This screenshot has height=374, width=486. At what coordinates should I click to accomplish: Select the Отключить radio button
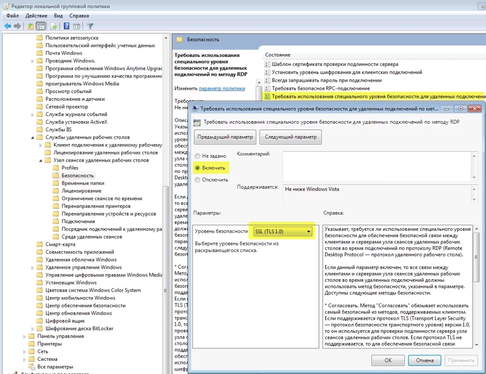click(198, 180)
